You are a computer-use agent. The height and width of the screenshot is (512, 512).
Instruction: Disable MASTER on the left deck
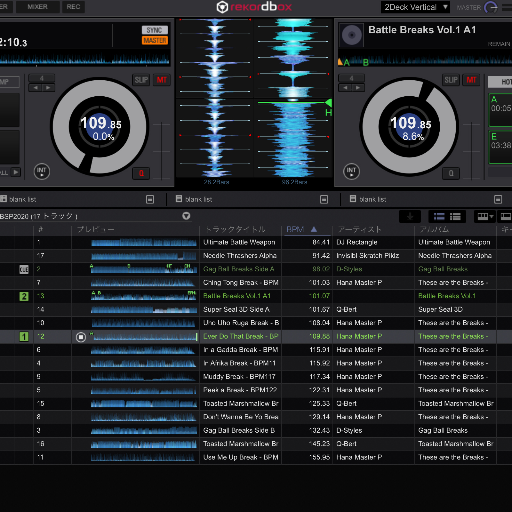(155, 40)
